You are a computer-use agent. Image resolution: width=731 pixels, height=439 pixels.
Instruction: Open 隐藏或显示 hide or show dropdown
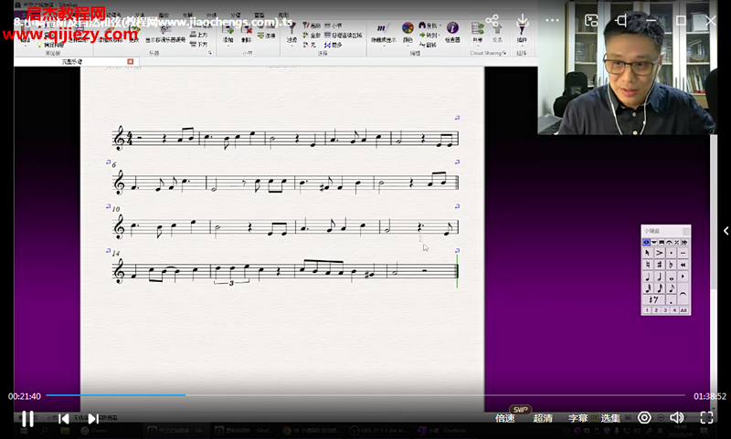383,33
